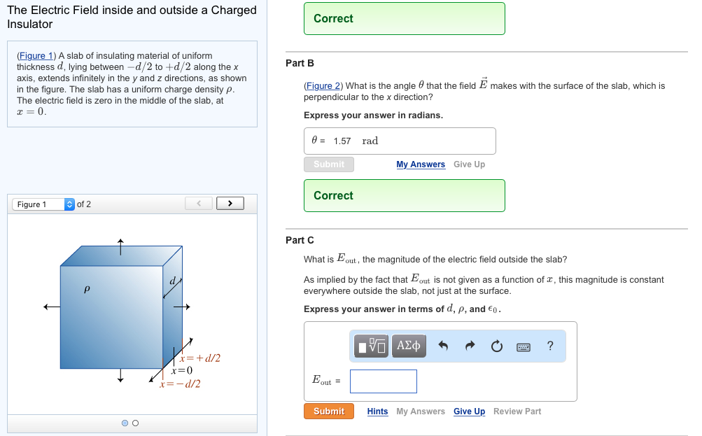
Task: Advance to the next figure with the arrow
Action: pyautogui.click(x=230, y=204)
